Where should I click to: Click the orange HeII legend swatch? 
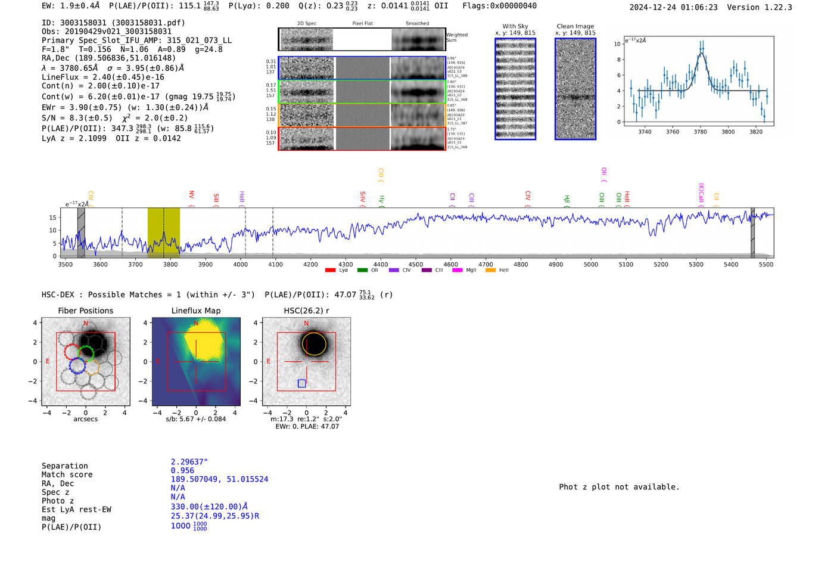[x=491, y=271]
